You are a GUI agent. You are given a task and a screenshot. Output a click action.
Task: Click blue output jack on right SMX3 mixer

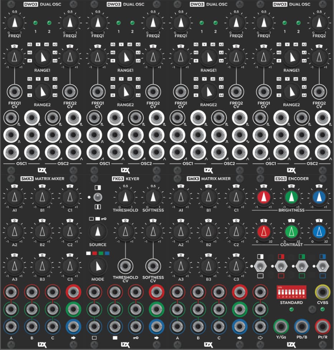coord(240,327)
